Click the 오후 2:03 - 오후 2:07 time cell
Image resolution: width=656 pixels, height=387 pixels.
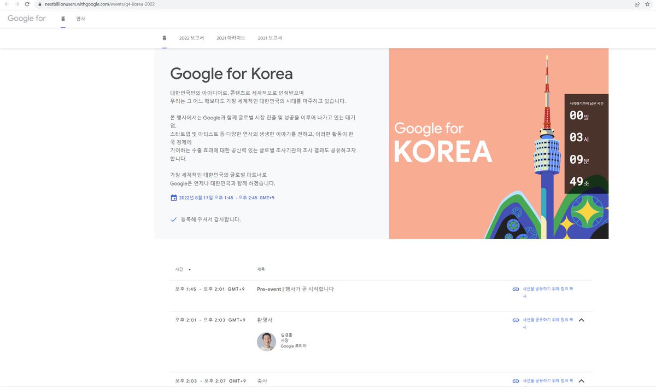click(210, 381)
